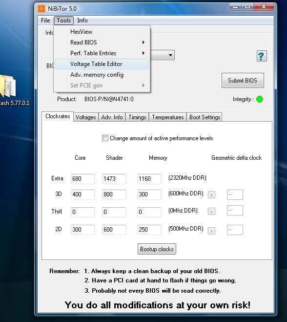Click the (500Mhz DDR) label

pyautogui.click(x=186, y=229)
